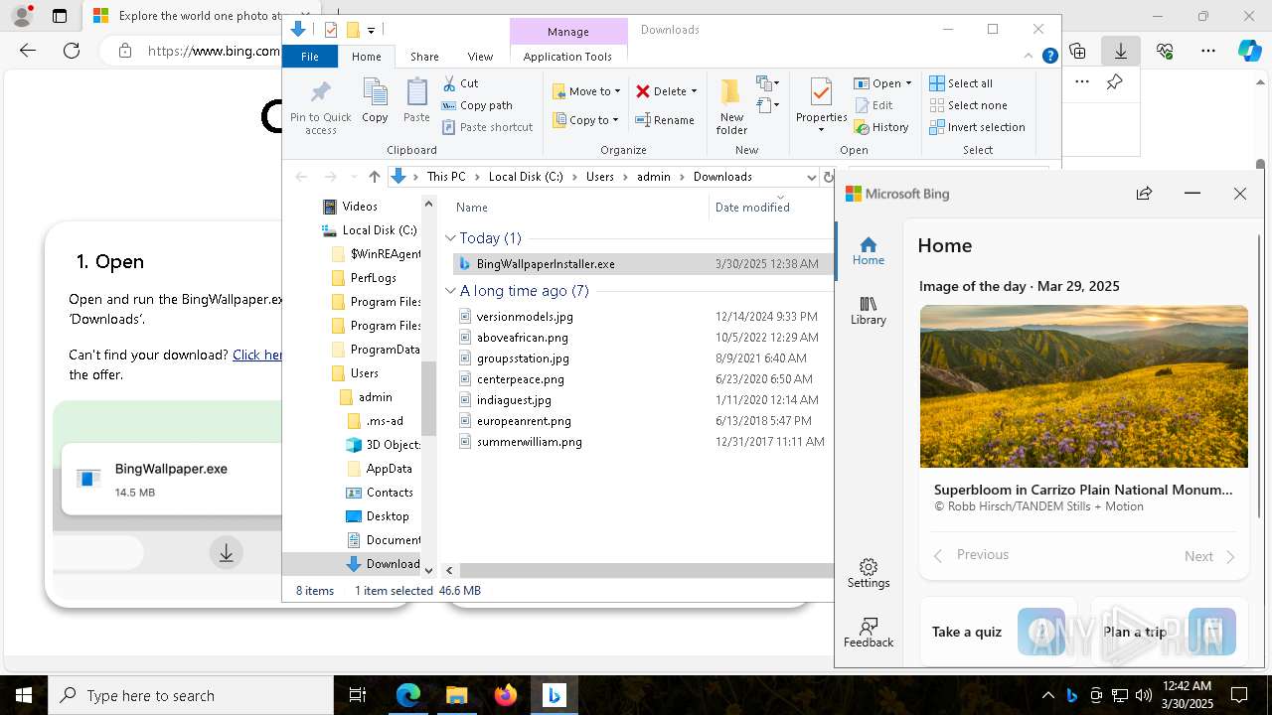Click Manage contextual tab

point(567,32)
